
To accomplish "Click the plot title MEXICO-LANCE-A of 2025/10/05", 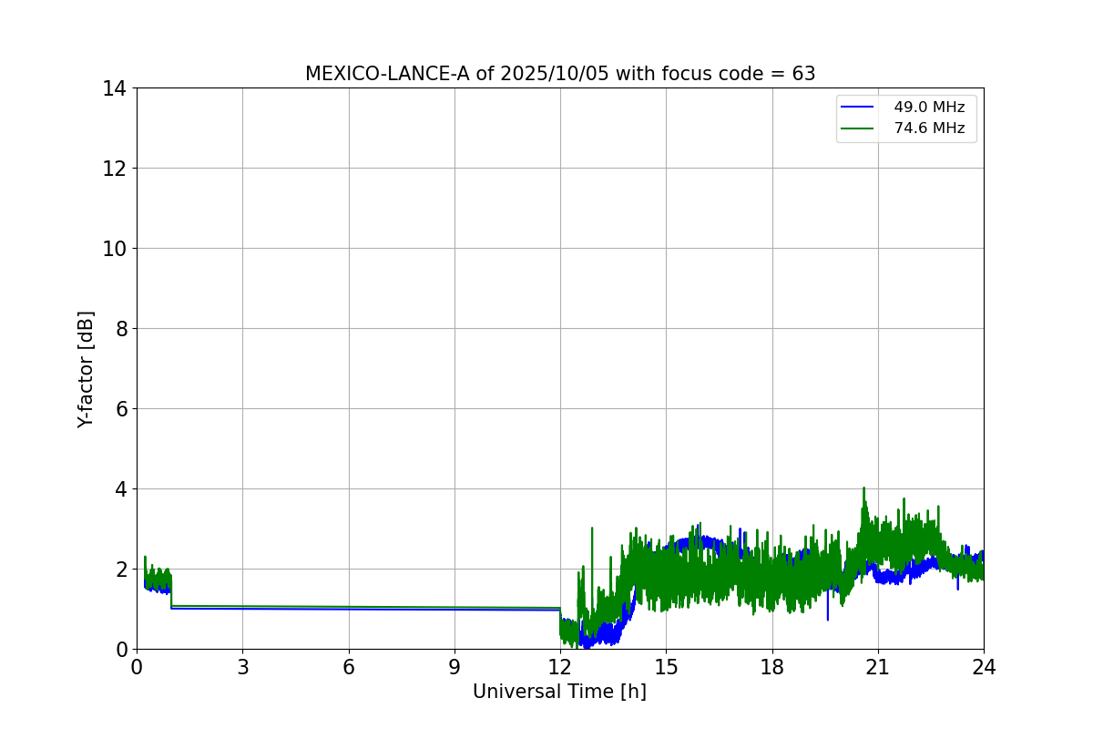I will [560, 74].
